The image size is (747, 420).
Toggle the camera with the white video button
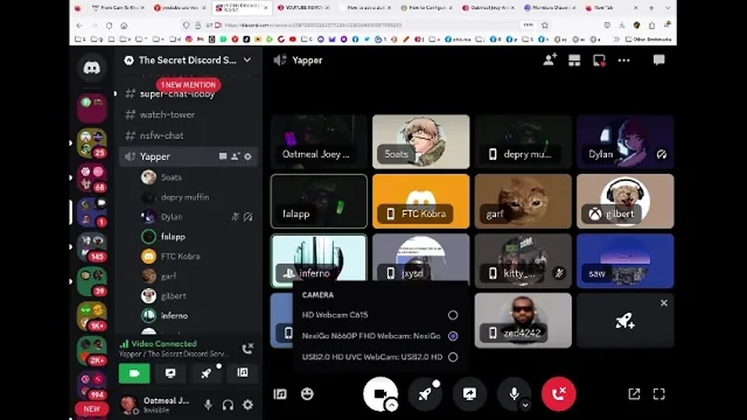[x=380, y=394]
